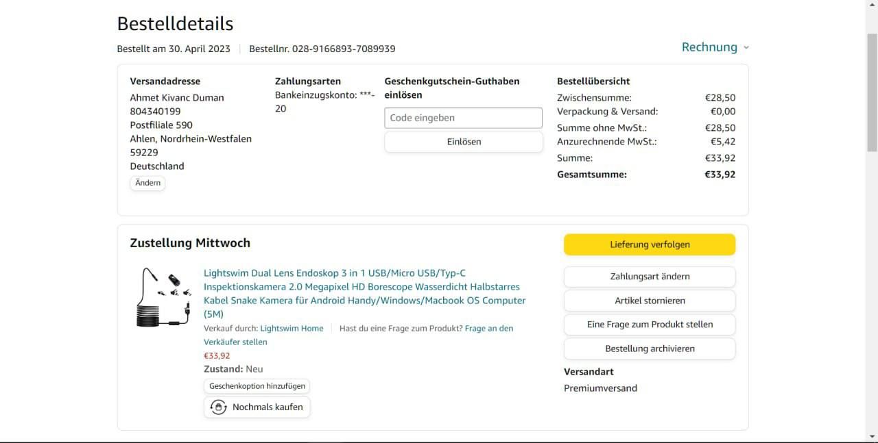
Task: Add gift option via Geschenkoption hinzufügen
Action: pyautogui.click(x=257, y=386)
